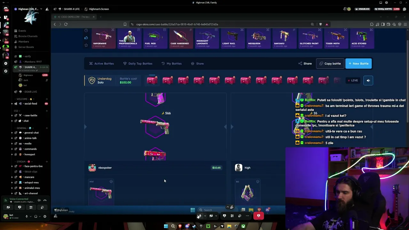This screenshot has height=230, width=409.
Task: Click the thumbs-up icon beside the drops feed
Action: point(86,38)
